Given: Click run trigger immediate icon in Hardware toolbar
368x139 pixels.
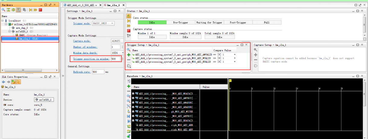Looking at the screenshot, I should tap(35, 10).
